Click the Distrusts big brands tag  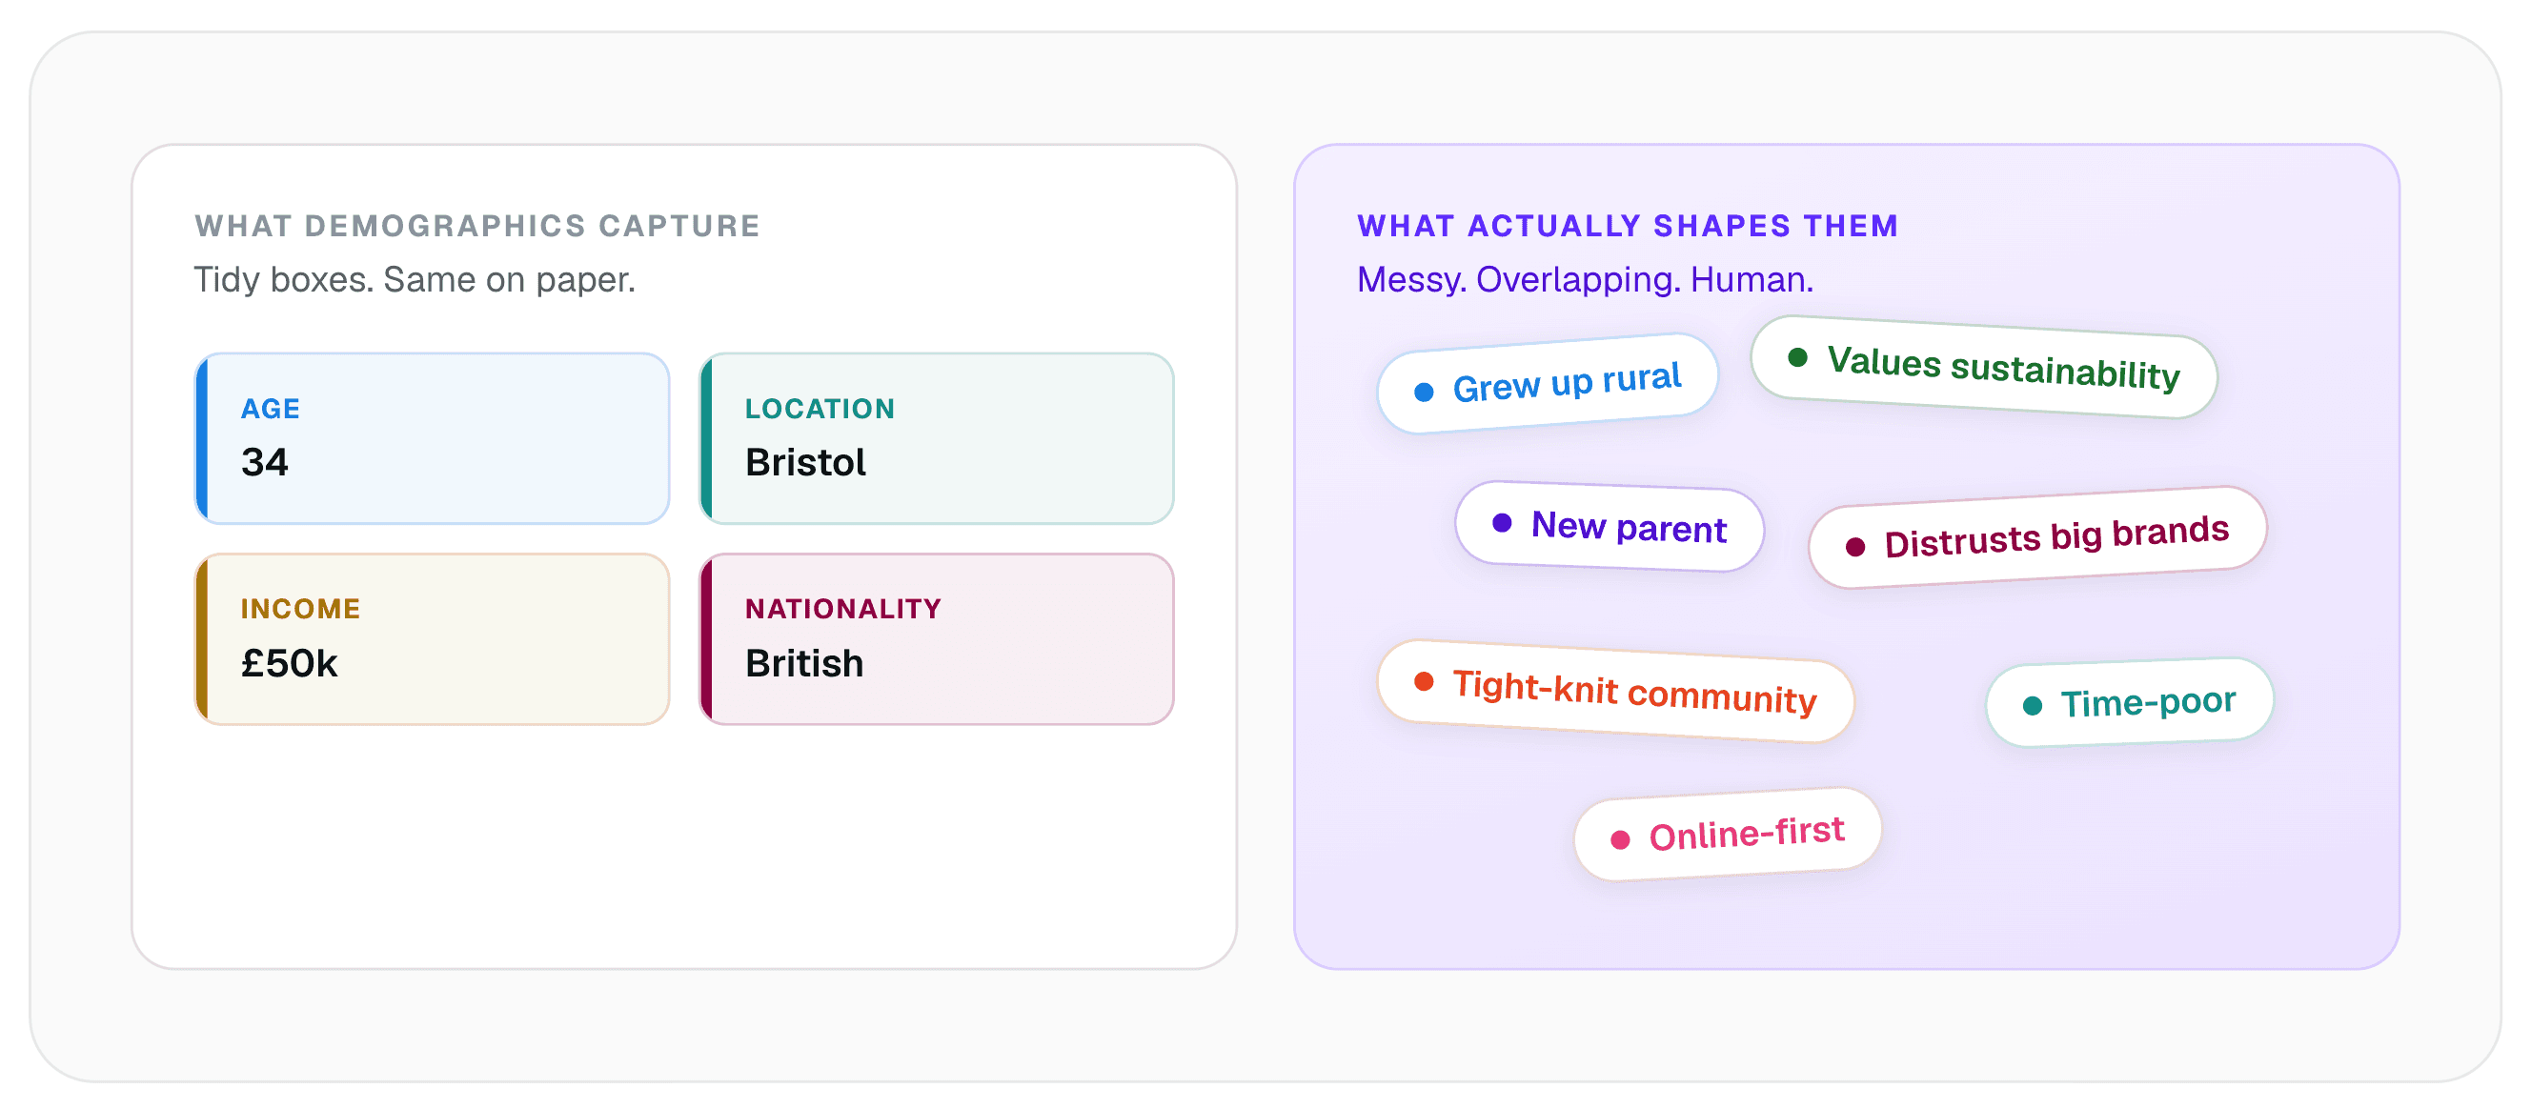pyautogui.click(x=2037, y=537)
